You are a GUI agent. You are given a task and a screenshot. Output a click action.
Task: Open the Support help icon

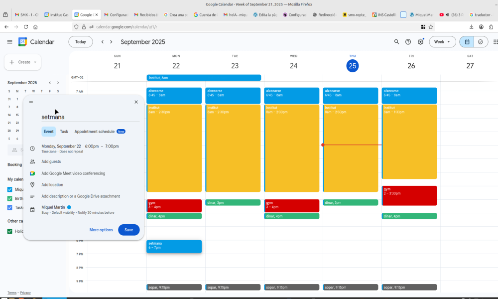pyautogui.click(x=408, y=42)
